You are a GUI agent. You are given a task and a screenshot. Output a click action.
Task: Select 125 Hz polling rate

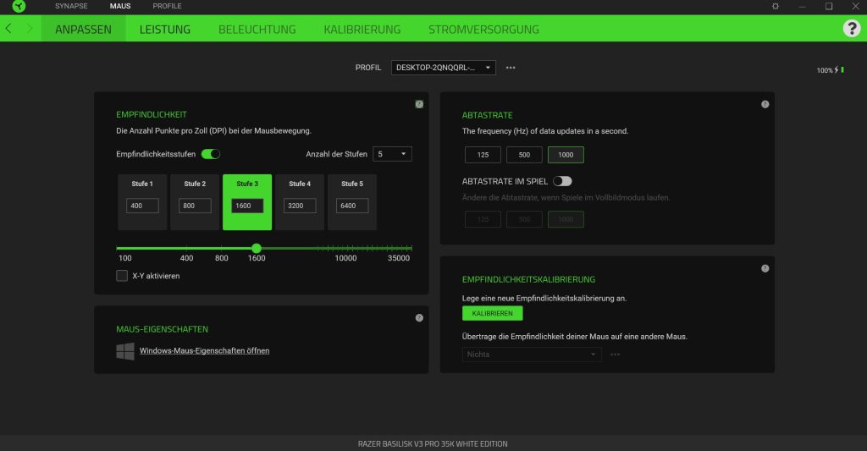(x=483, y=155)
